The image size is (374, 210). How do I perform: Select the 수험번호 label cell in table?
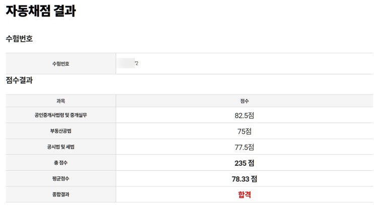point(60,64)
